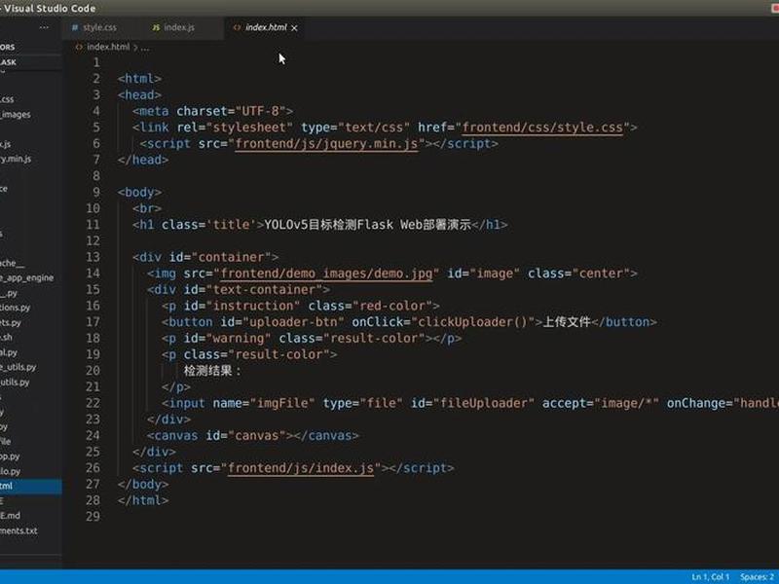779x584 pixels.
Task: Follow the frontend/js/jquery.min.js link
Action: (326, 144)
